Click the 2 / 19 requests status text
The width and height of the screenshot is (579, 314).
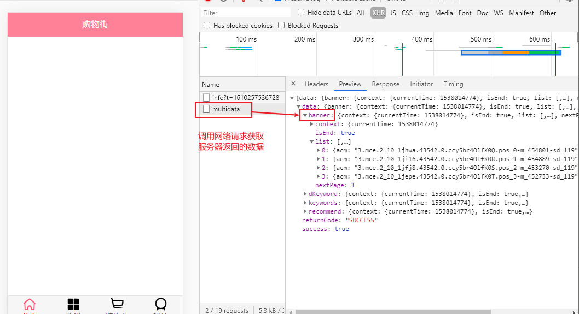tap(227, 310)
